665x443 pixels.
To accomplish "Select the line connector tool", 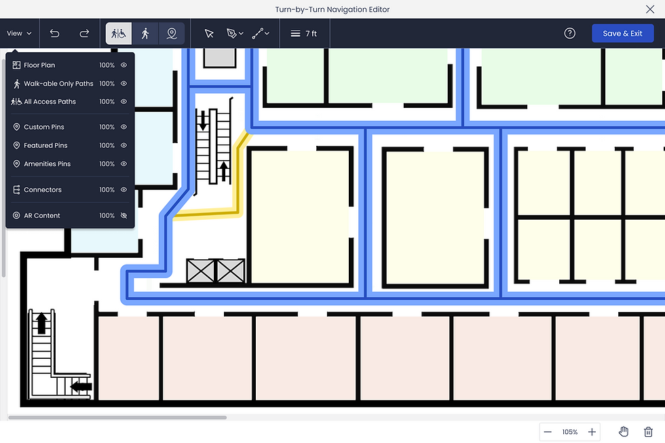I will point(257,33).
